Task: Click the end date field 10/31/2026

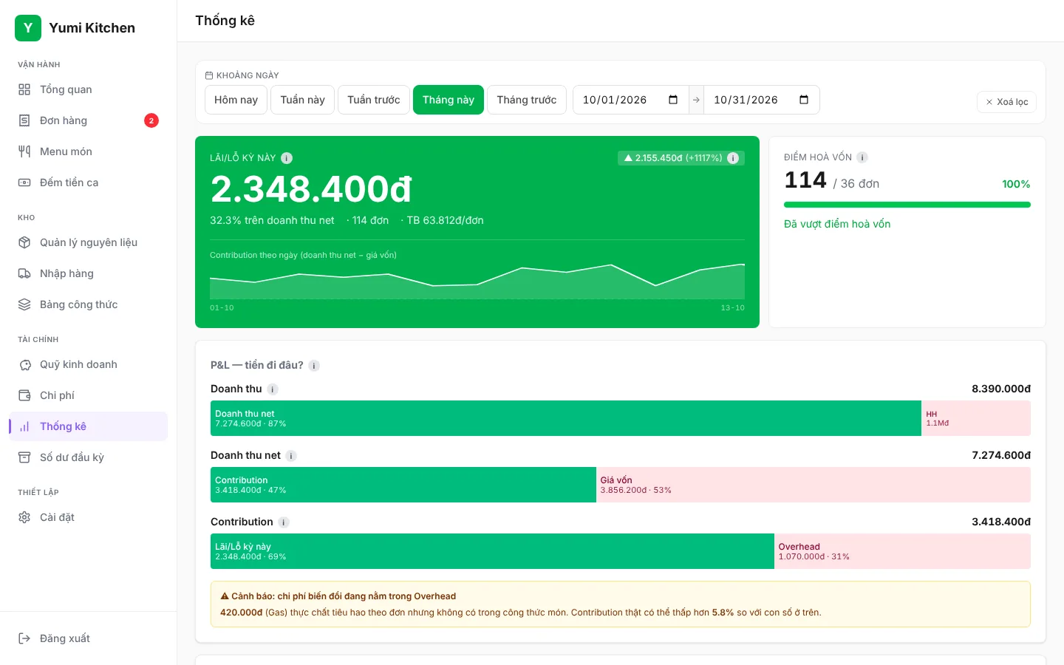Action: 762,100
